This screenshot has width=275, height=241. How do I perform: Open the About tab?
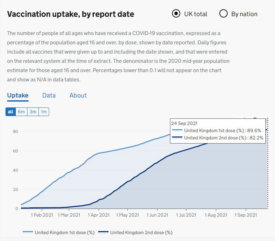[x=78, y=95]
